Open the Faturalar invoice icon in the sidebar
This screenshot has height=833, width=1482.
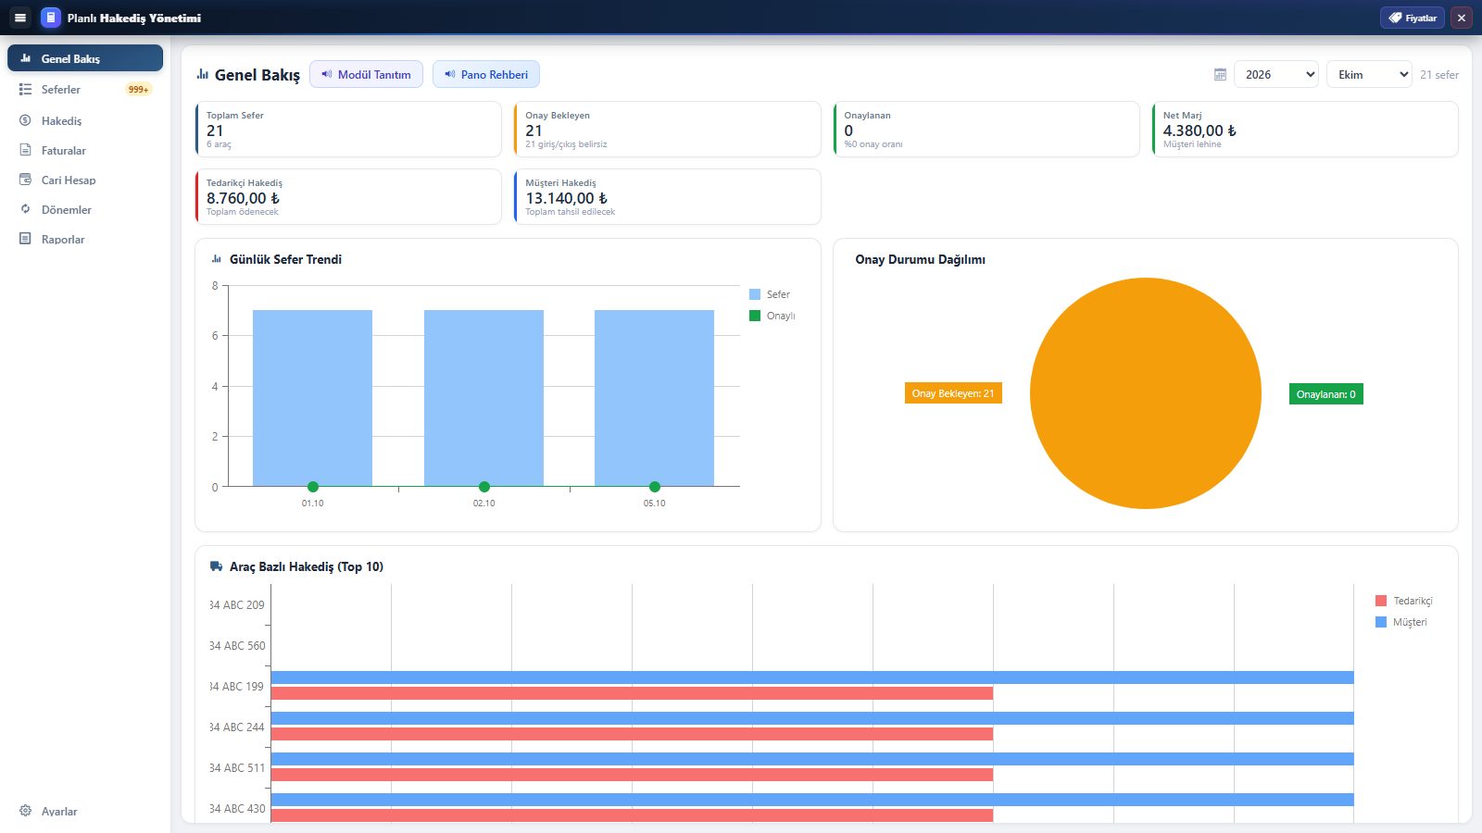(25, 151)
